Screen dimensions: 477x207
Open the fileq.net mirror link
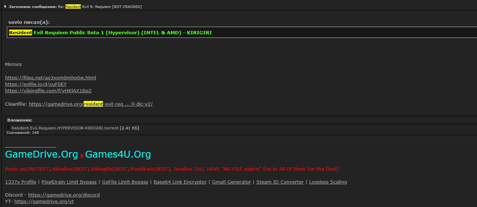click(x=51, y=78)
